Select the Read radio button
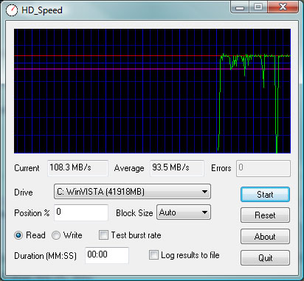 coord(18,235)
